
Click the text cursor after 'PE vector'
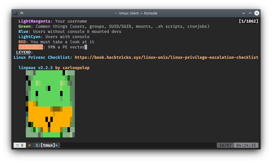click(x=86, y=47)
